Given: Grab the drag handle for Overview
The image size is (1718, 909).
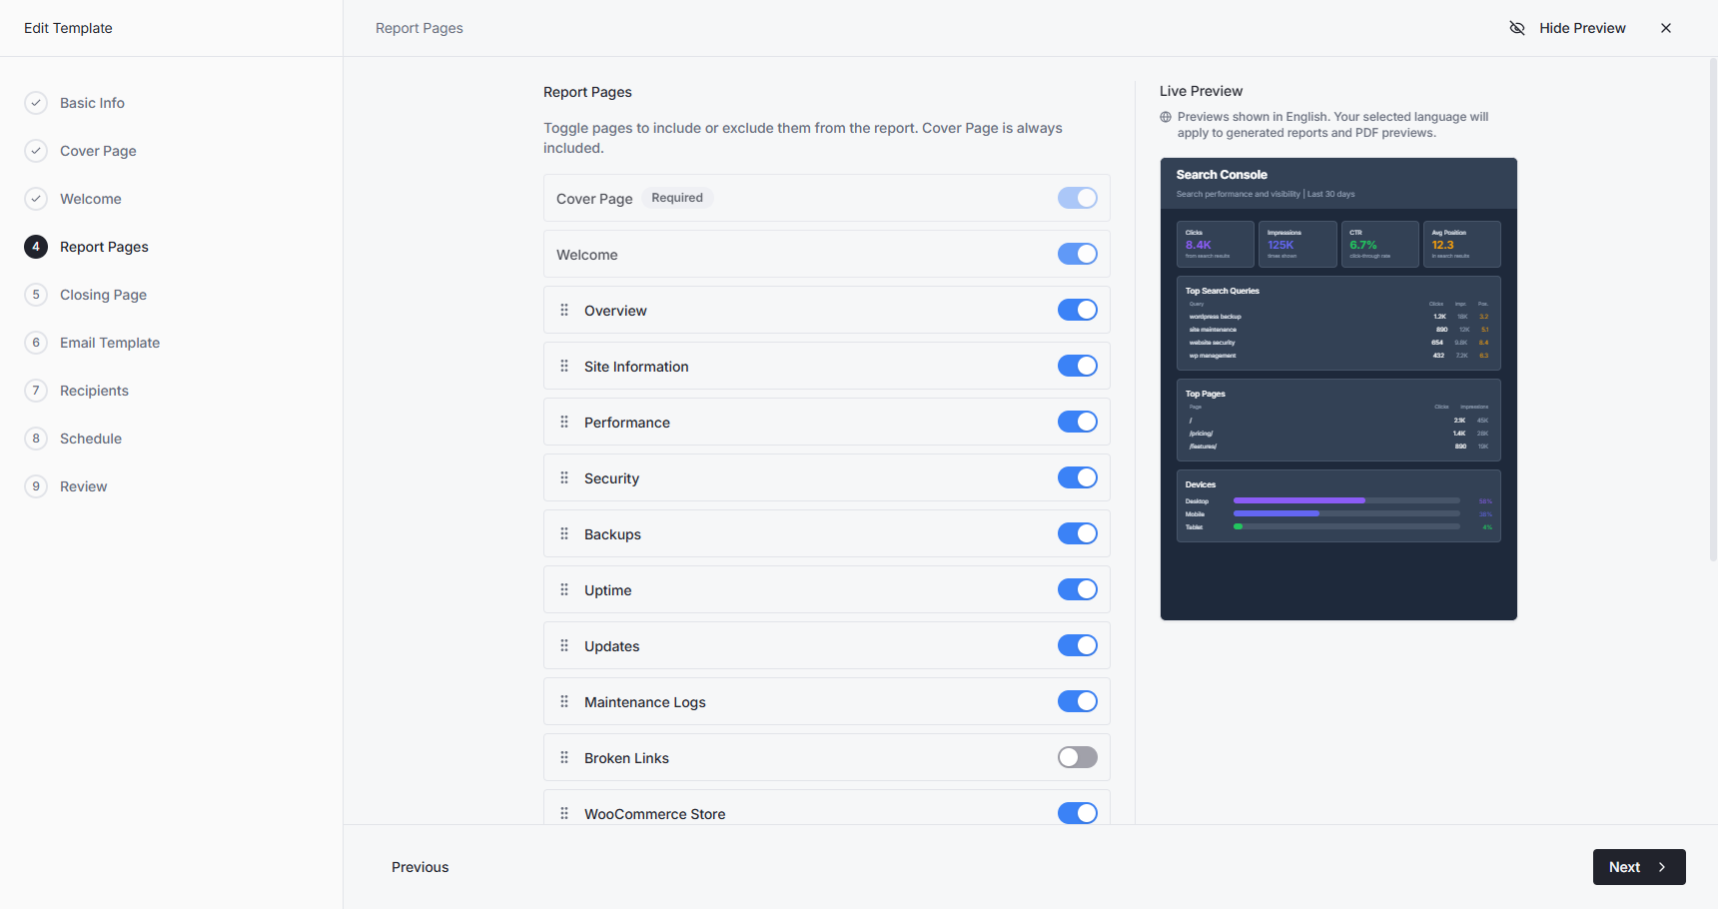Looking at the screenshot, I should (x=564, y=310).
